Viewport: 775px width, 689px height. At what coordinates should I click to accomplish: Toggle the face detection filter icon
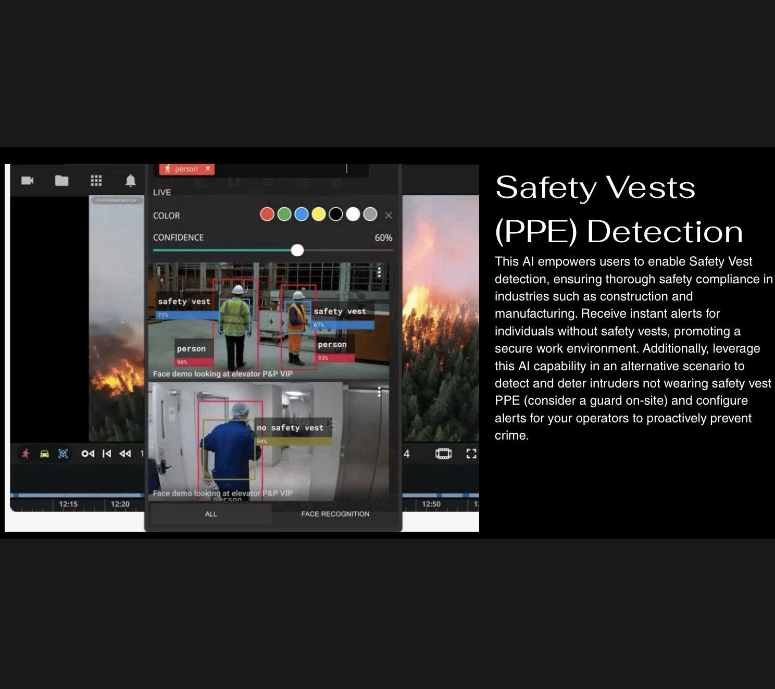63,454
